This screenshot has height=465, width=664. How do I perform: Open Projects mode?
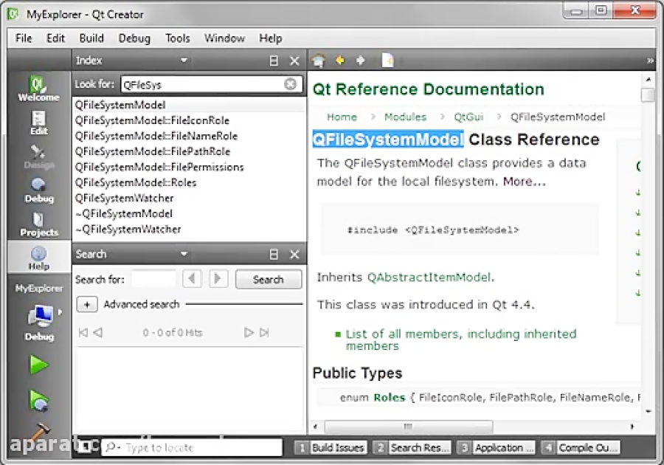point(38,224)
